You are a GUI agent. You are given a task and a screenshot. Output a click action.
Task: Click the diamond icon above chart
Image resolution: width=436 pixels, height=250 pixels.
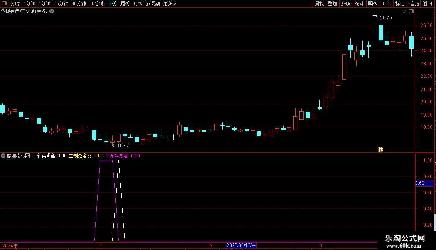click(x=404, y=12)
